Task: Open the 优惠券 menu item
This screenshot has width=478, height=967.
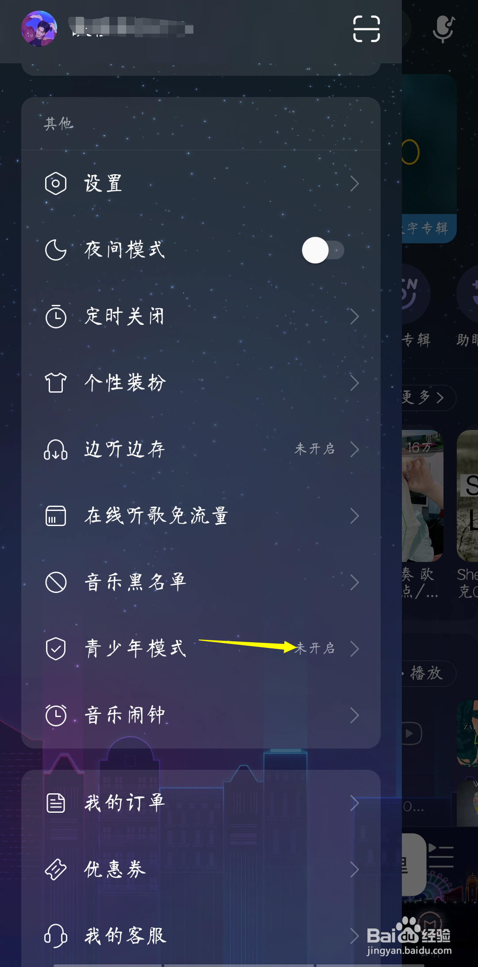Action: pos(201,870)
